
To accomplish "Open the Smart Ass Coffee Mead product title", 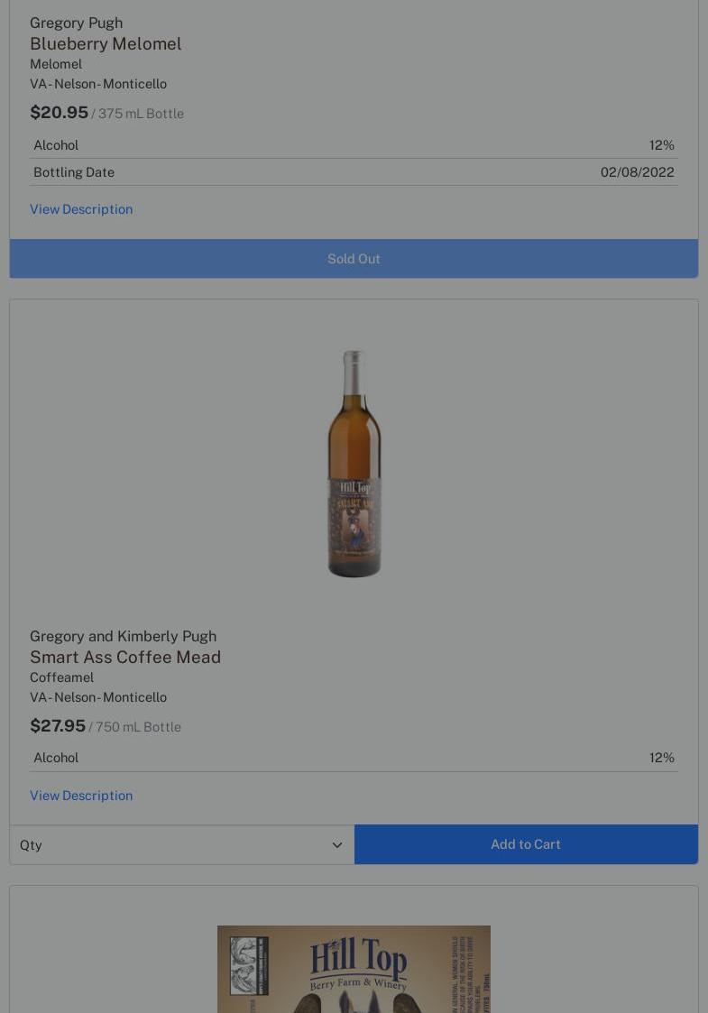I will click(x=125, y=657).
